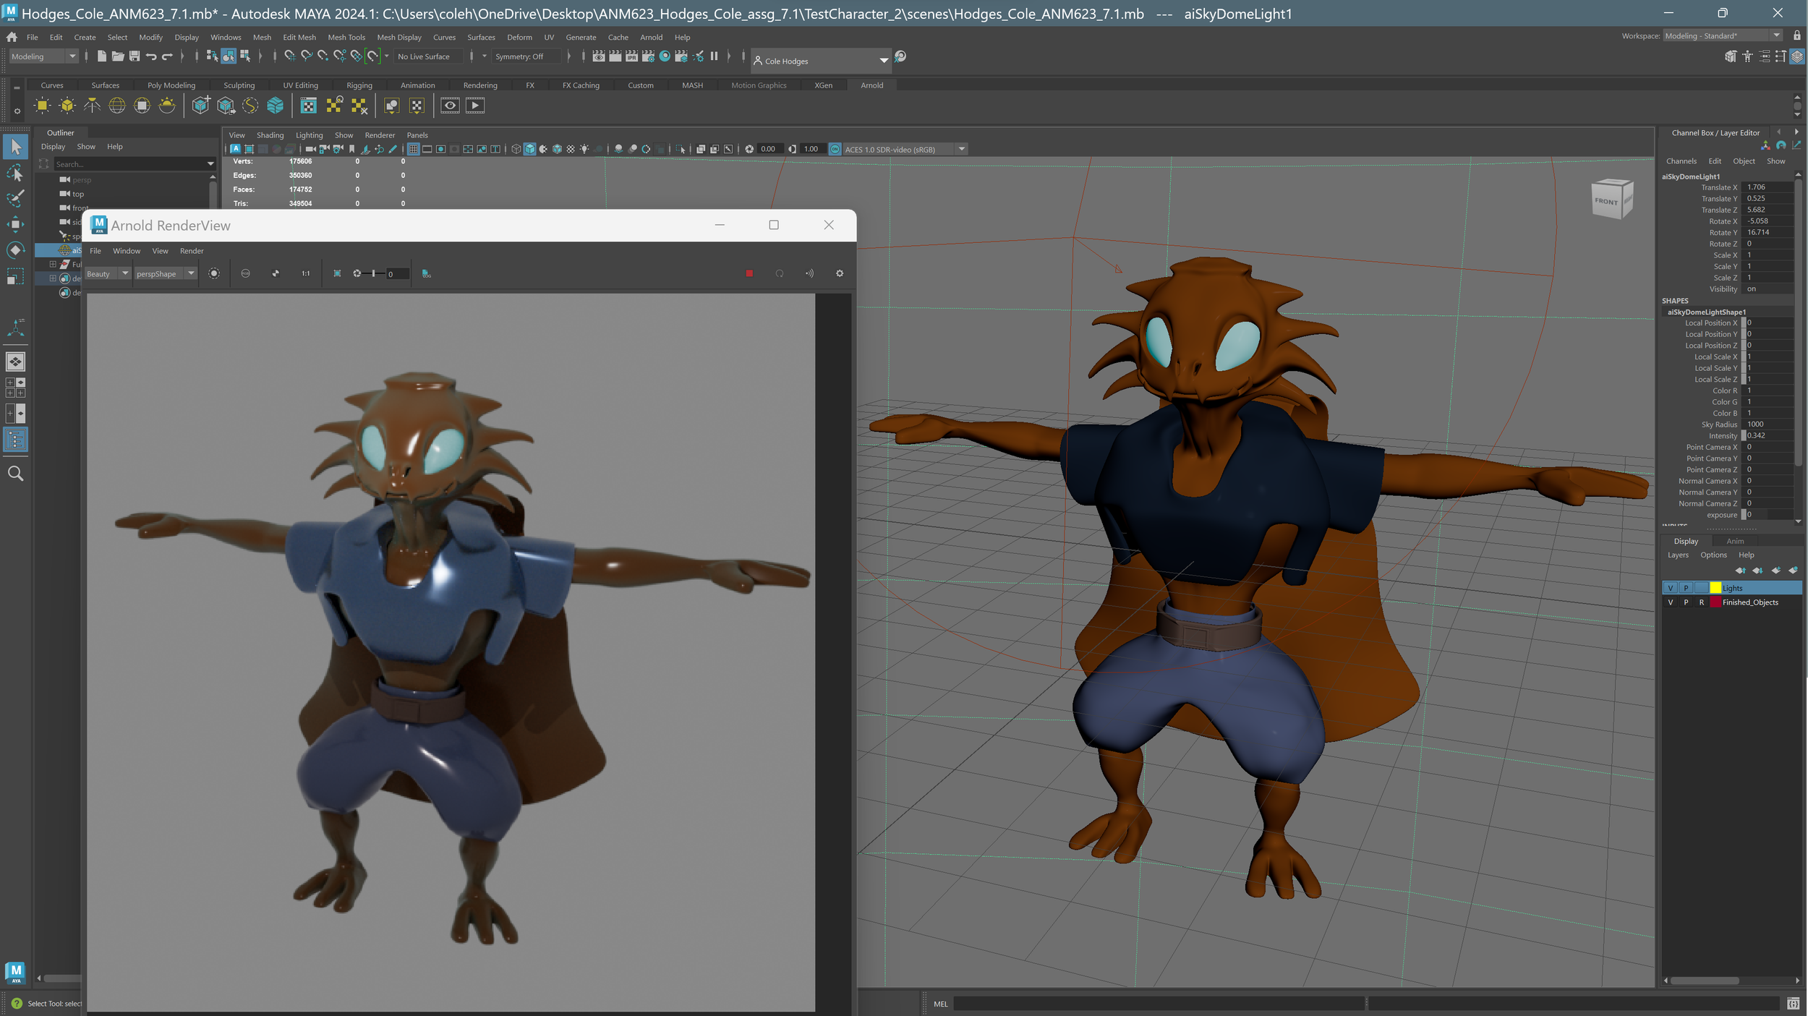1808x1016 pixels.
Task: Click the SkyDome Light shelf icon
Action: (x=117, y=106)
